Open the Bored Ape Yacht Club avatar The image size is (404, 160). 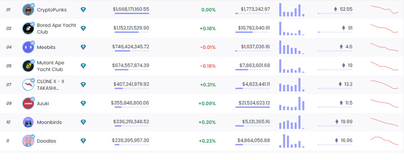pyautogui.click(x=28, y=28)
